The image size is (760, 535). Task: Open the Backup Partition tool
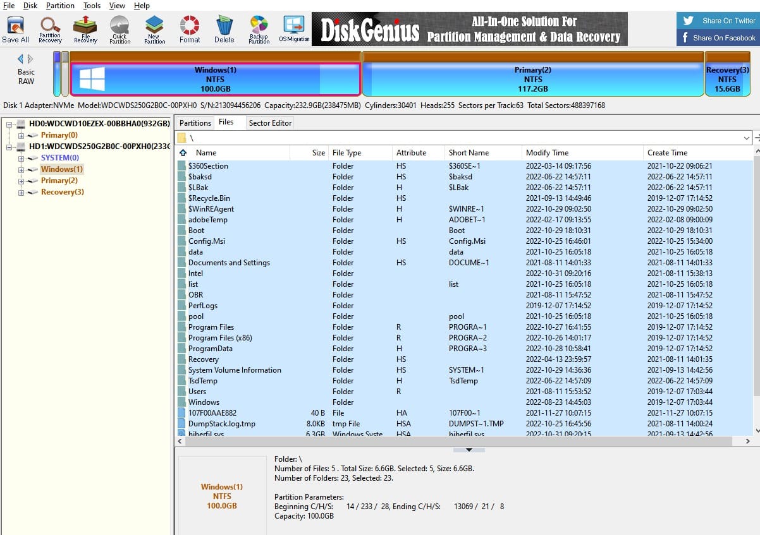[259, 29]
